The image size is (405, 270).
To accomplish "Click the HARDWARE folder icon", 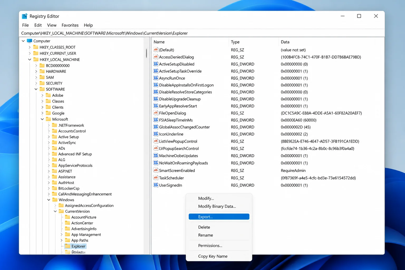I will point(42,71).
